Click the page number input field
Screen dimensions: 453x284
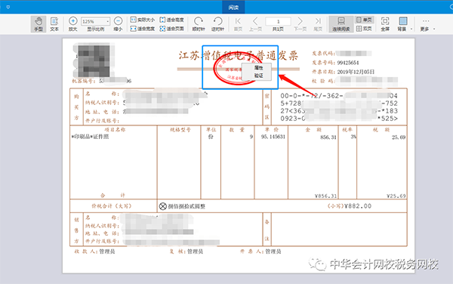pos(278,21)
